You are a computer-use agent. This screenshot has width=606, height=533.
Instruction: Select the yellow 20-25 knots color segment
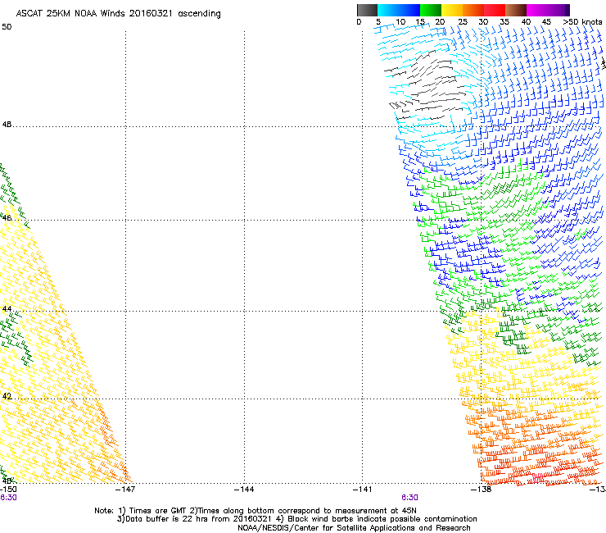tap(452, 10)
